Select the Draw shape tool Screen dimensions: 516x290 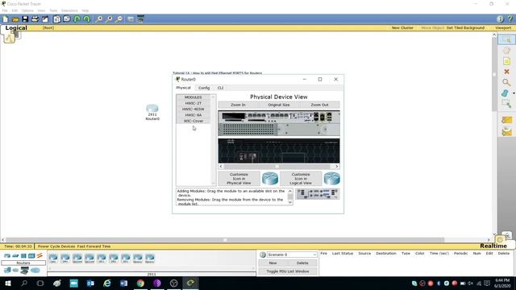coord(506,93)
